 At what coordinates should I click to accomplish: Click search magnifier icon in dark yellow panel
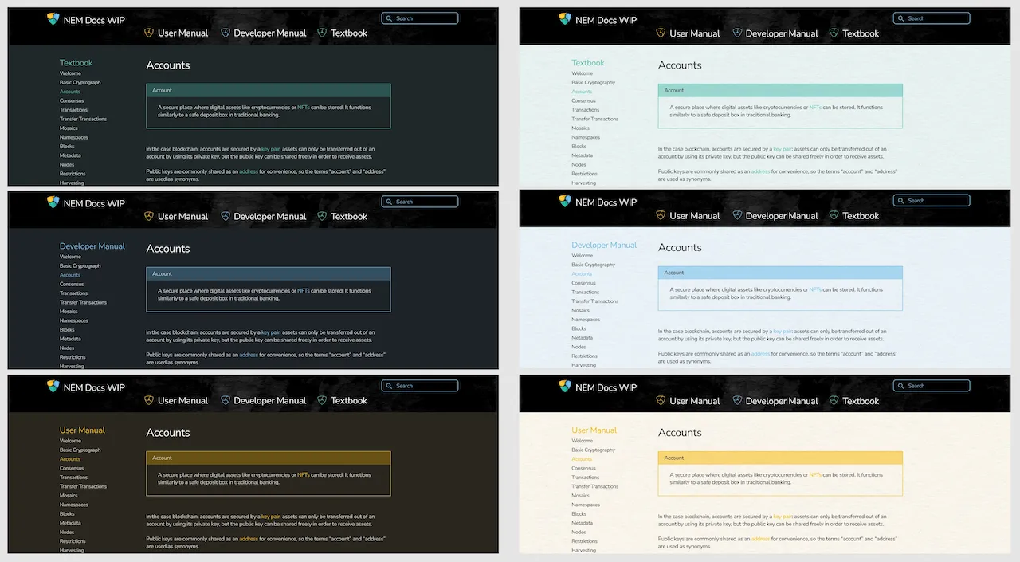click(x=390, y=386)
